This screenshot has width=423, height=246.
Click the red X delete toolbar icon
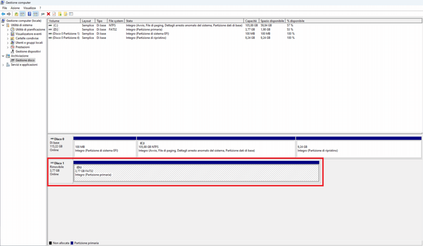coord(49,14)
